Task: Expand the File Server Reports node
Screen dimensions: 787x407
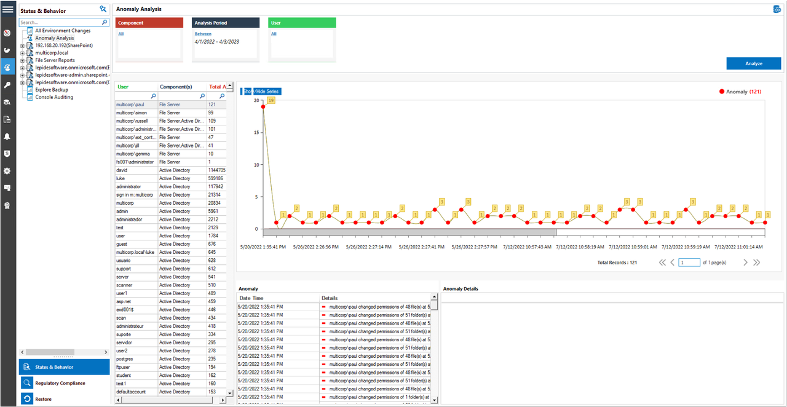Action: [x=23, y=60]
